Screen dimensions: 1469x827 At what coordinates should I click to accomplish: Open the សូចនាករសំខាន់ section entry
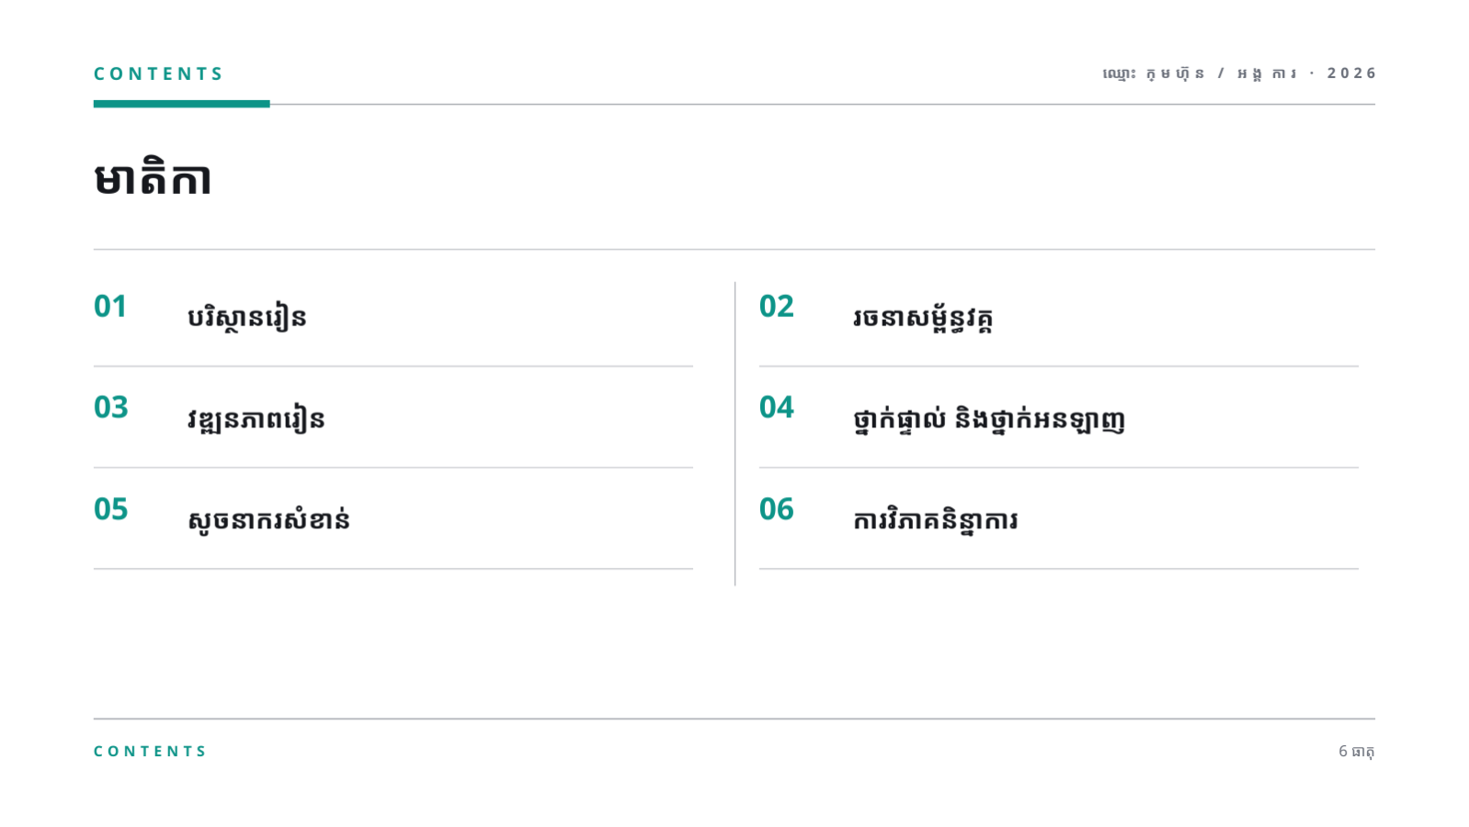tap(268, 520)
